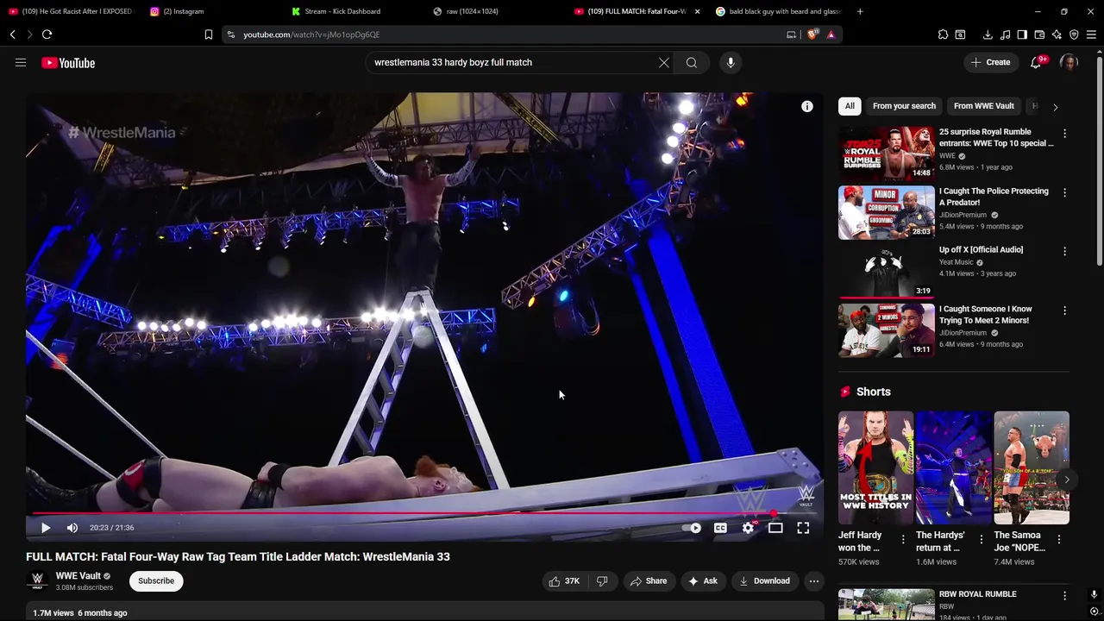Click the Ask button

click(x=702, y=581)
